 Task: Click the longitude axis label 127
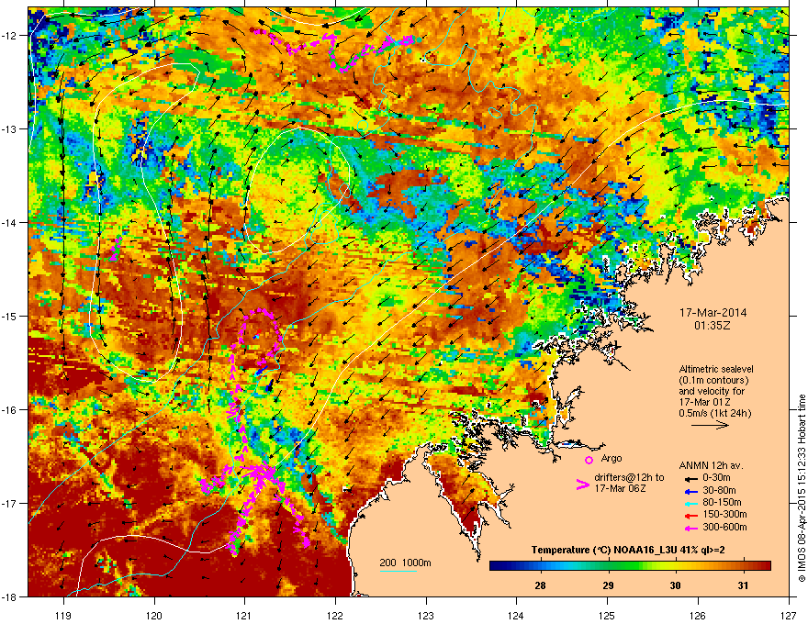pyautogui.click(x=789, y=615)
